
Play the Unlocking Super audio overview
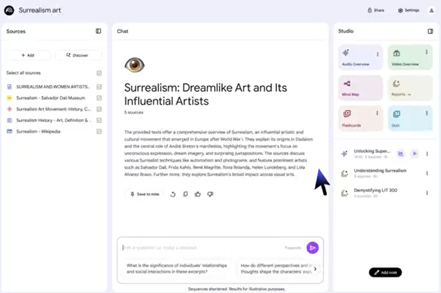point(414,154)
